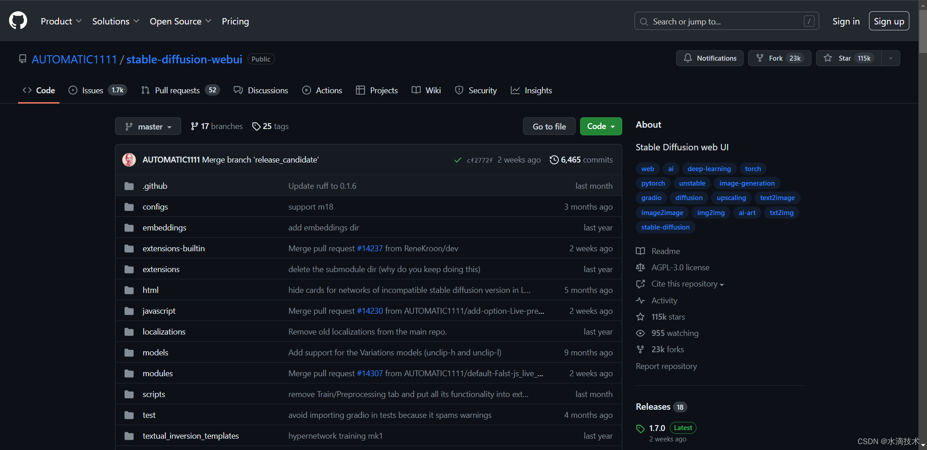The image size is (927, 450).
Task: Open the Wiki tab
Action: pos(426,91)
